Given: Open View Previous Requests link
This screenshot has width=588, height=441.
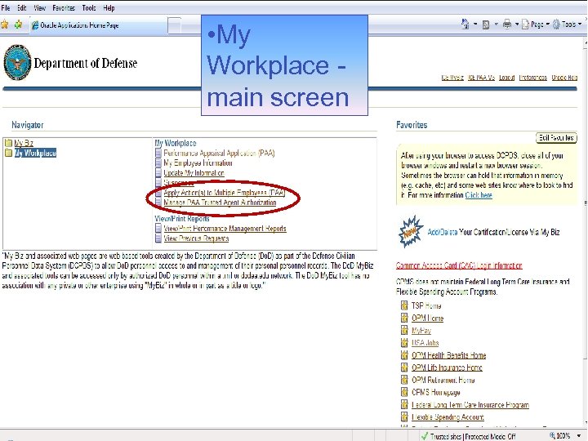Looking at the screenshot, I should (196, 238).
